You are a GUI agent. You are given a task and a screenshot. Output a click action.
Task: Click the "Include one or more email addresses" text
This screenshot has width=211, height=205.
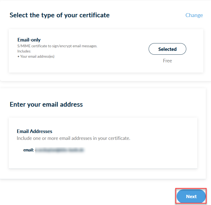click(73, 138)
